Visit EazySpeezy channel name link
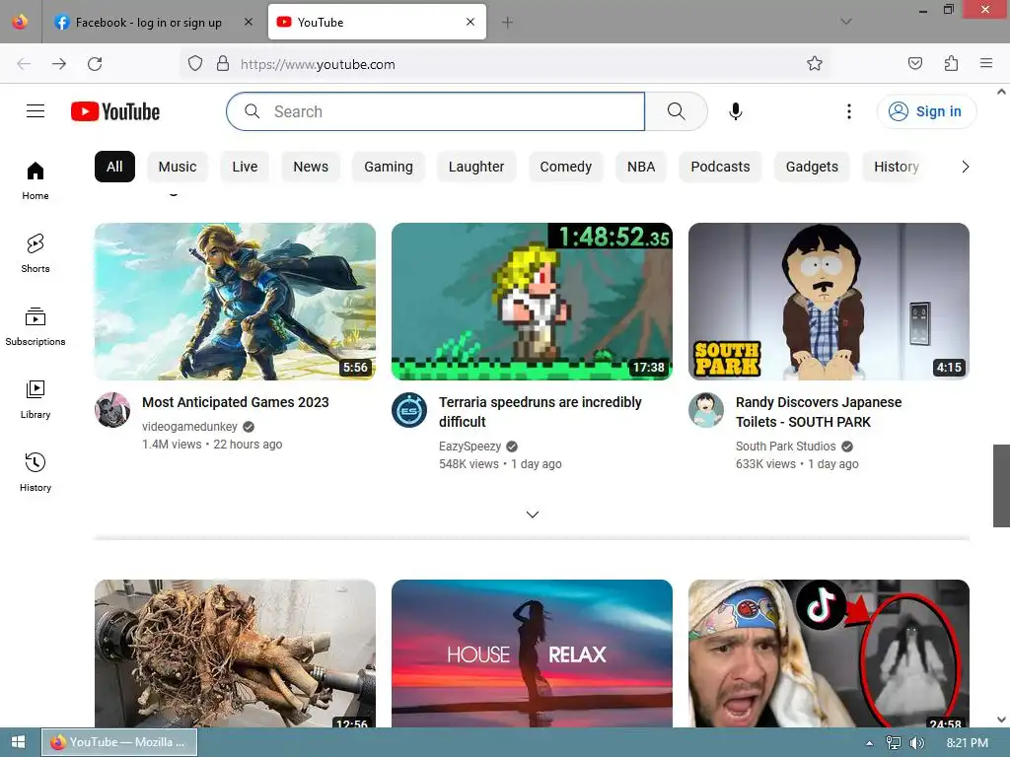This screenshot has width=1010, height=757. point(469,447)
